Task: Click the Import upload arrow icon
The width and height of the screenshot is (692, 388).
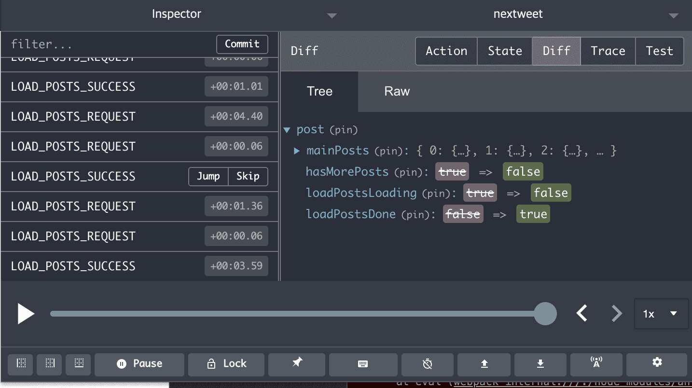Action: coord(484,364)
